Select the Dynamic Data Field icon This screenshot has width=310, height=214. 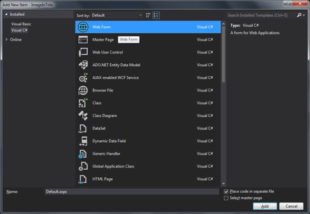[x=83, y=141]
